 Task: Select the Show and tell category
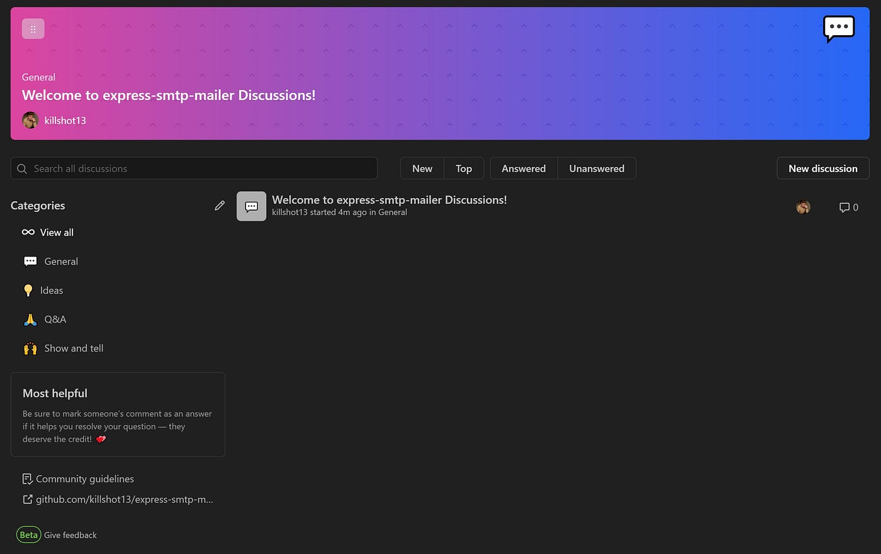coord(74,348)
